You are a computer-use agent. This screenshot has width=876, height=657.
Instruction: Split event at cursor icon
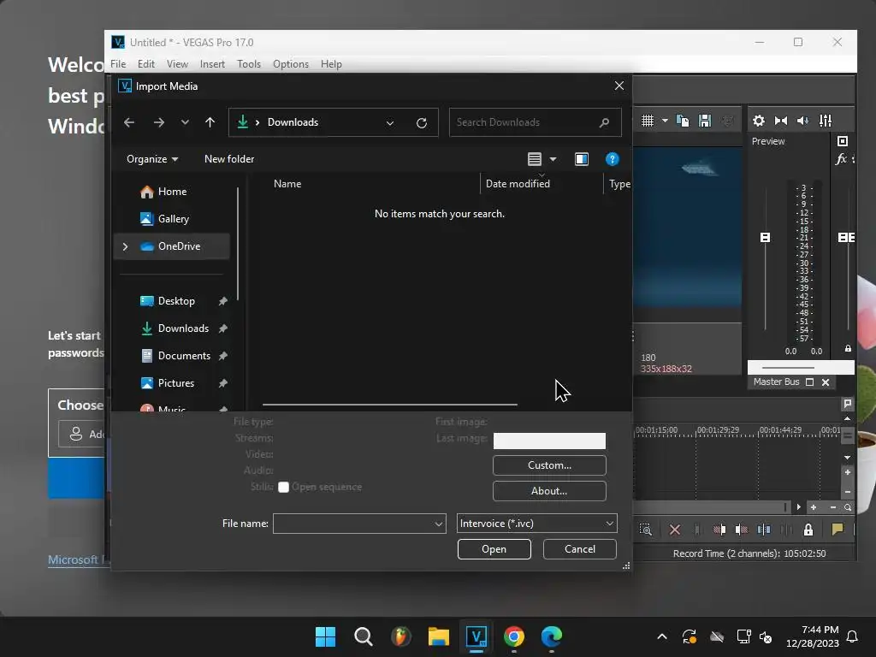(764, 530)
